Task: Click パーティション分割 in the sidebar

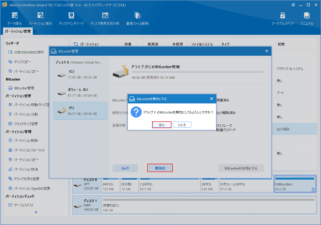Action: 23,114
